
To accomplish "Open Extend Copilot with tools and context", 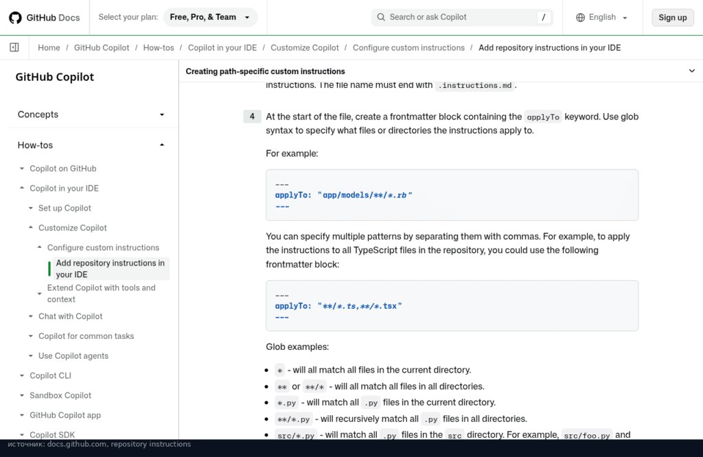I will click(102, 294).
